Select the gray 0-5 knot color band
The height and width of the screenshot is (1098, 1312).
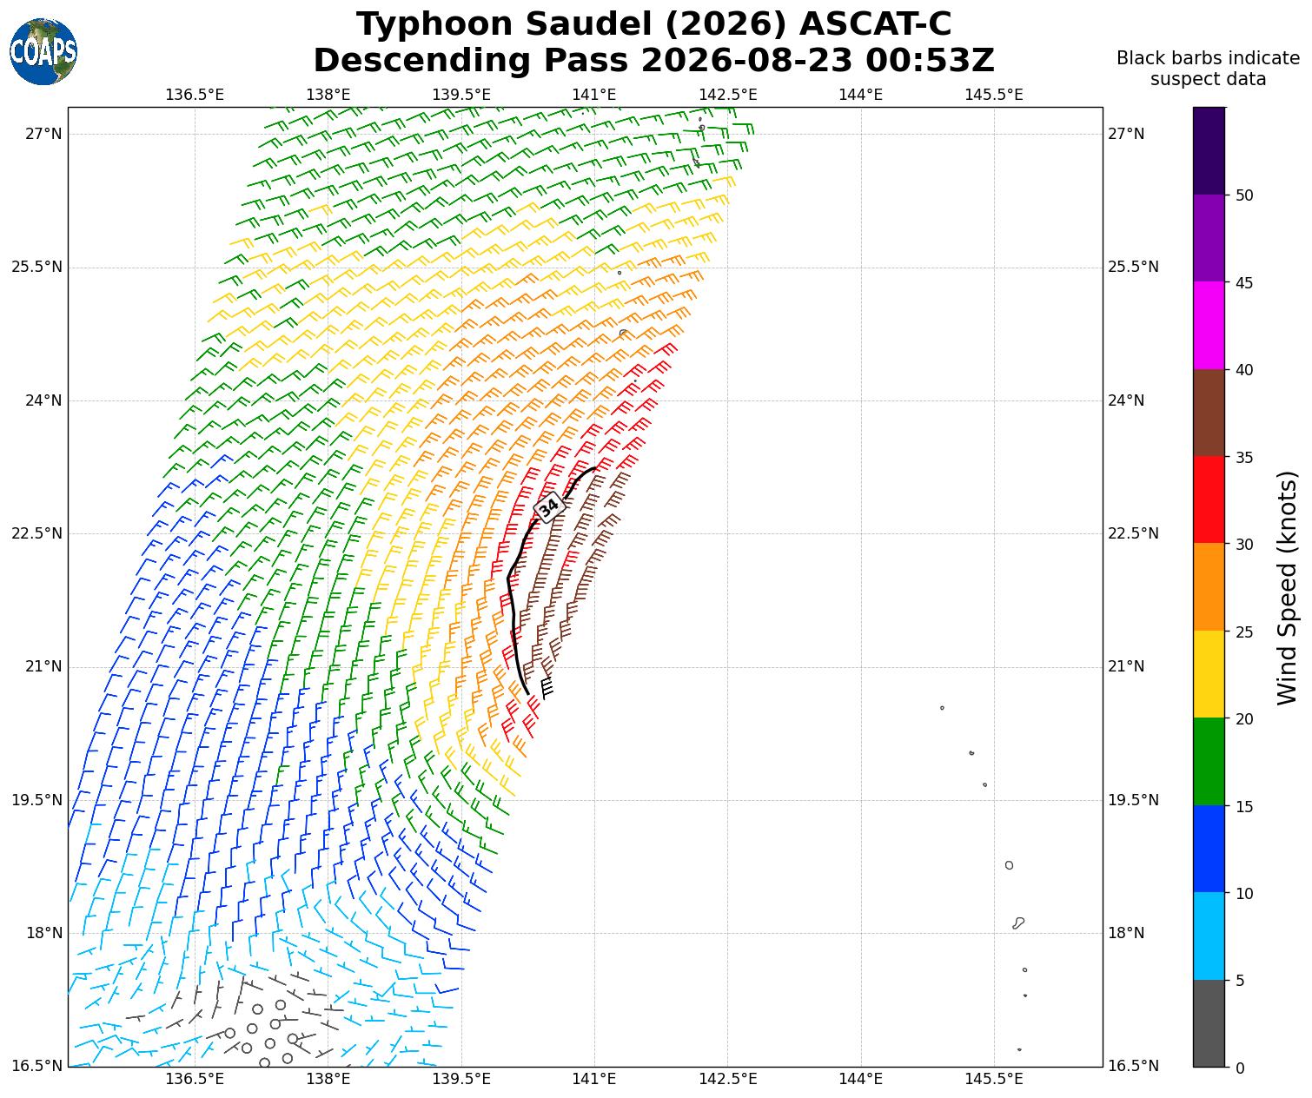pyautogui.click(x=1209, y=1023)
